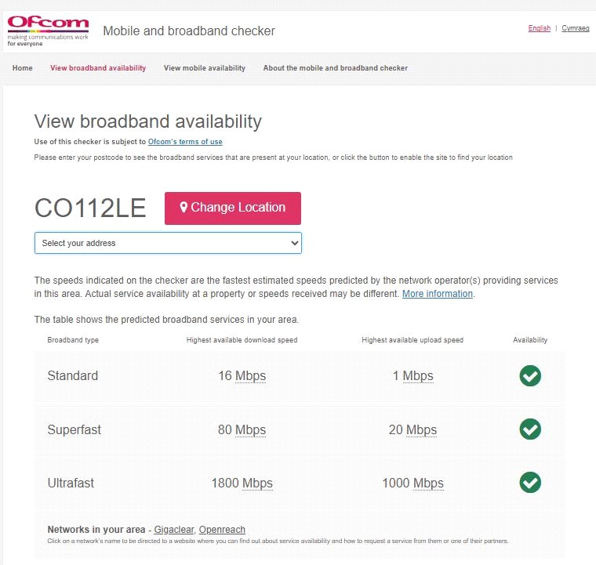Select the English language link

[540, 28]
